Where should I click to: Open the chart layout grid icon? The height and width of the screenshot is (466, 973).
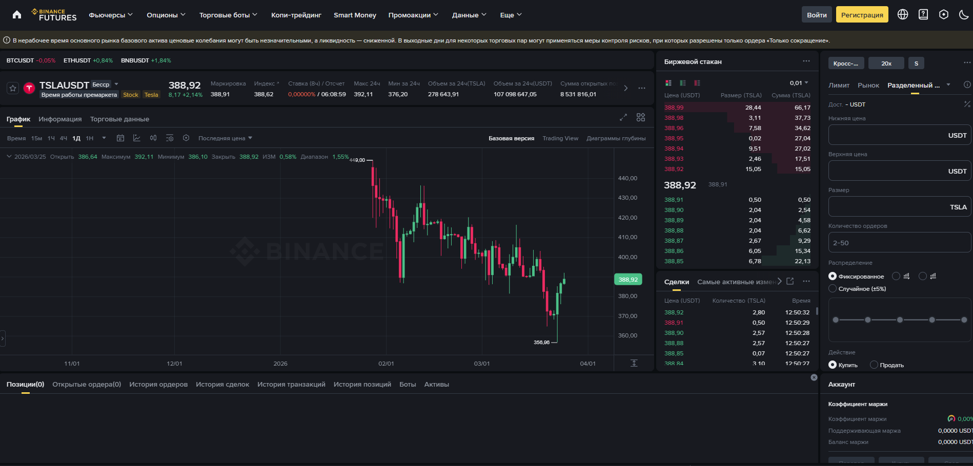click(x=640, y=117)
